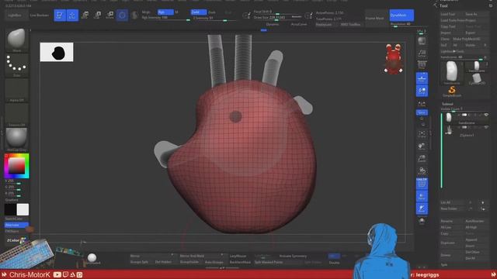Toggle the Line Fill PolyF icon
The width and height of the screenshot is (497, 279).
pyautogui.click(x=422, y=184)
